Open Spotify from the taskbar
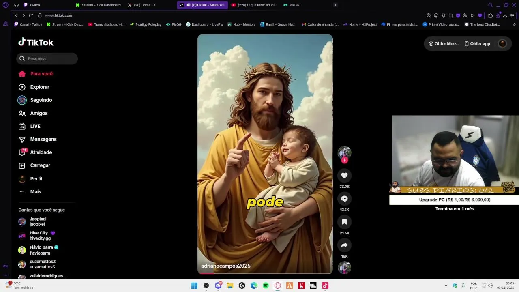This screenshot has width=519, height=292. (x=266, y=286)
